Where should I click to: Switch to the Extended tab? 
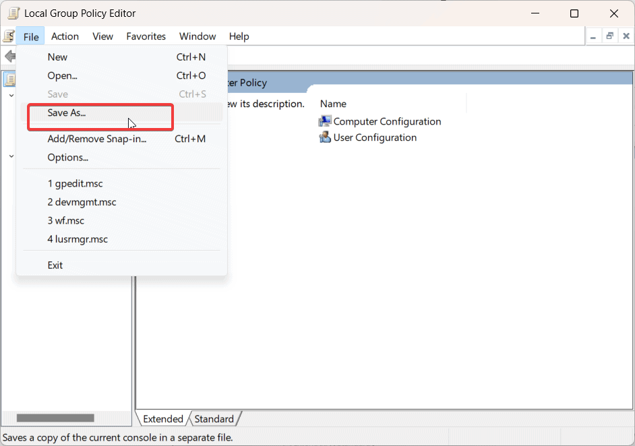163,419
